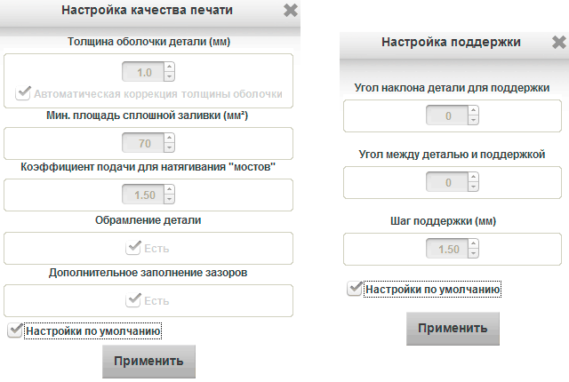Image resolution: width=569 pixels, height=382 pixels.
Task: Increase shell thickness with up arrow
Action: coord(169,68)
